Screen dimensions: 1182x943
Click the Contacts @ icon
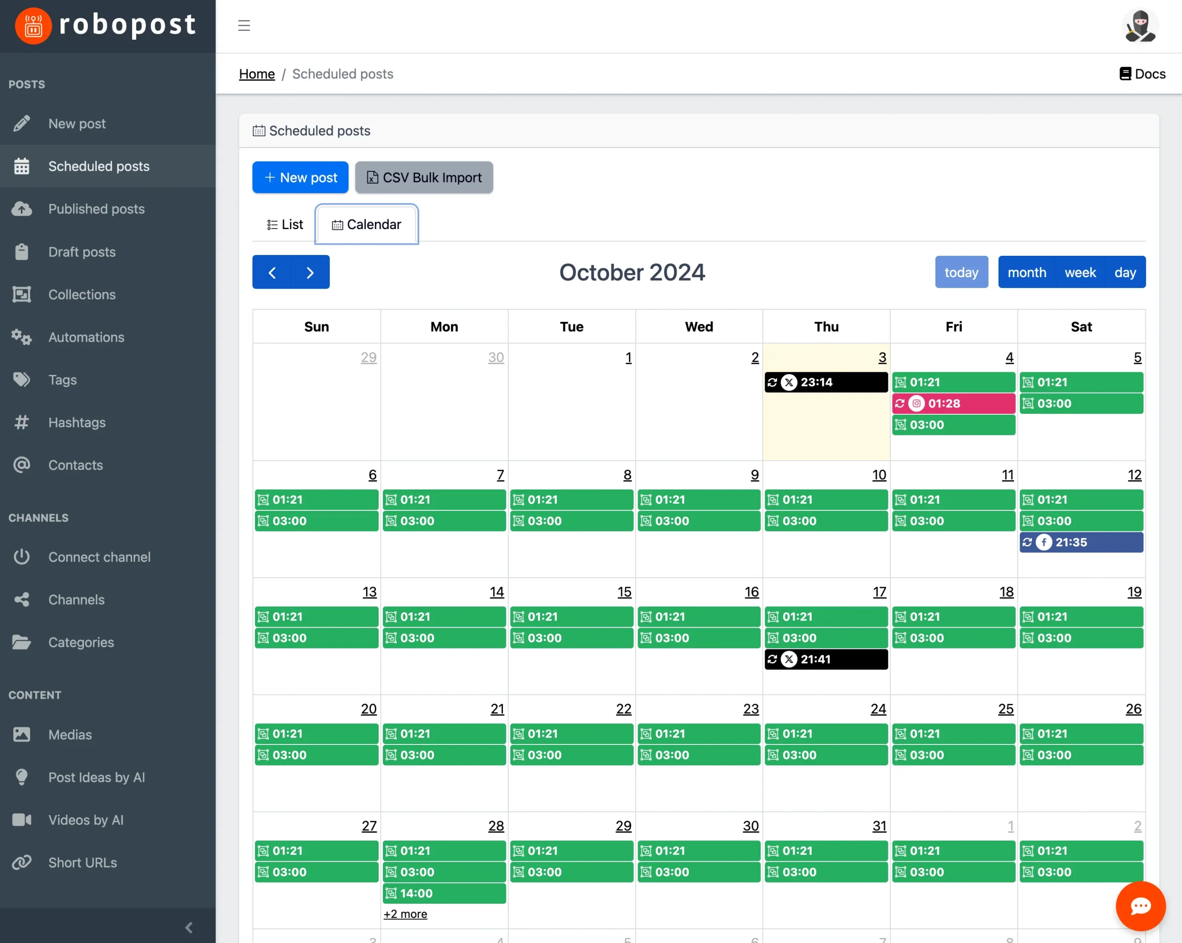(x=21, y=465)
